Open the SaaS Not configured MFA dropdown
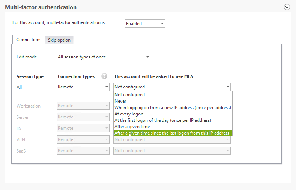The image size is (296, 190). pyautogui.click(x=172, y=151)
